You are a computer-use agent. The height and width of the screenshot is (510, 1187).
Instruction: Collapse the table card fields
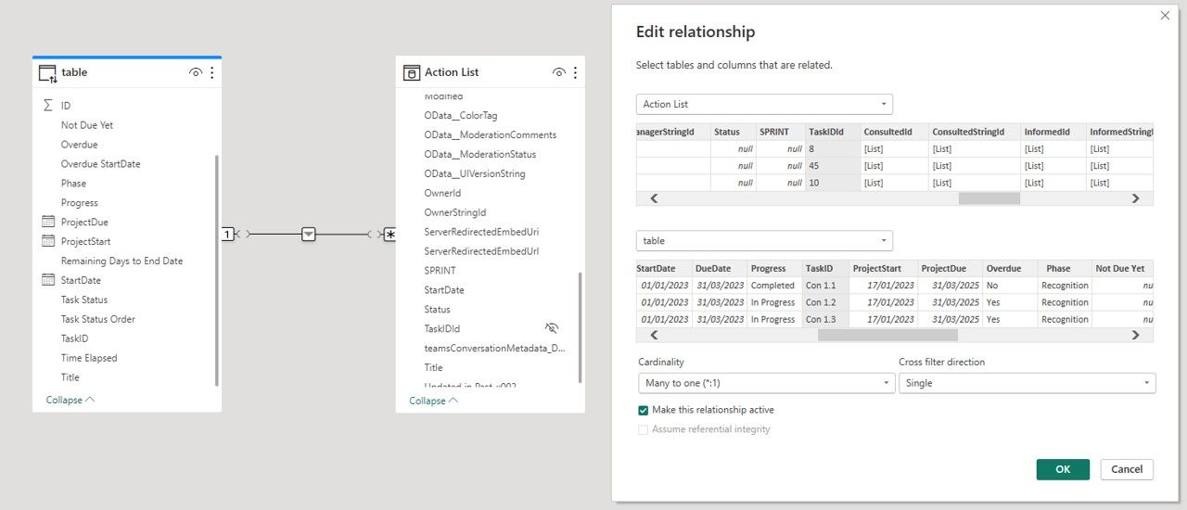click(70, 400)
